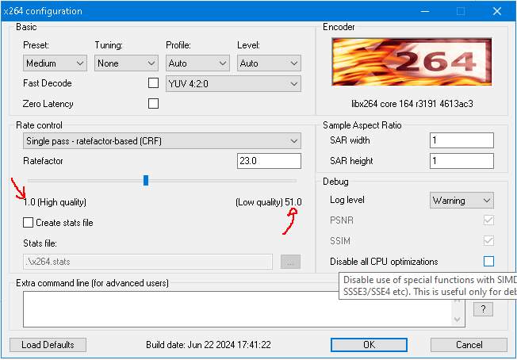517x360 pixels.
Task: Click the 1.0 (High quality) label
Action: 55,202
